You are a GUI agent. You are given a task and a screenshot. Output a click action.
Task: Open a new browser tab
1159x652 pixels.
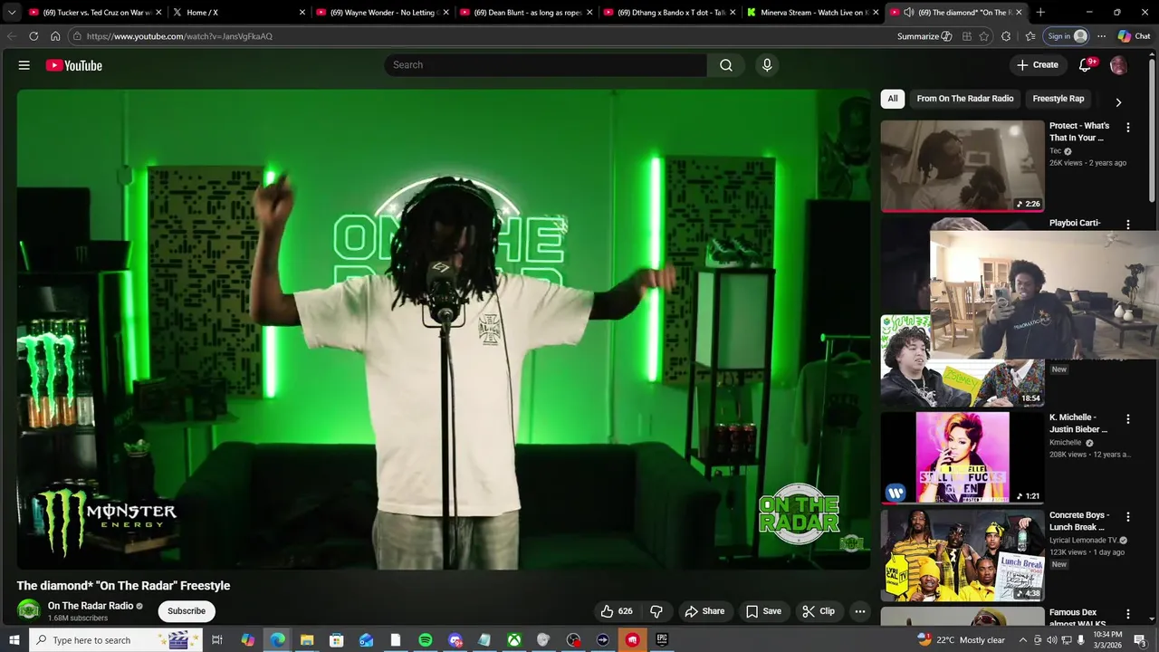tap(1040, 13)
